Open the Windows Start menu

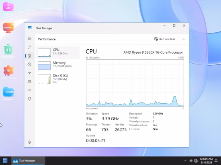5,161
